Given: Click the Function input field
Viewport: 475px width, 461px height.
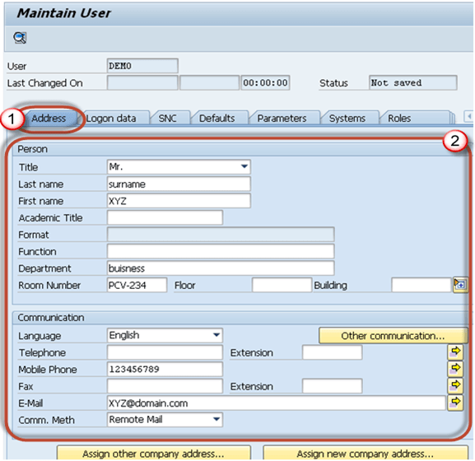Looking at the screenshot, I should 221,251.
